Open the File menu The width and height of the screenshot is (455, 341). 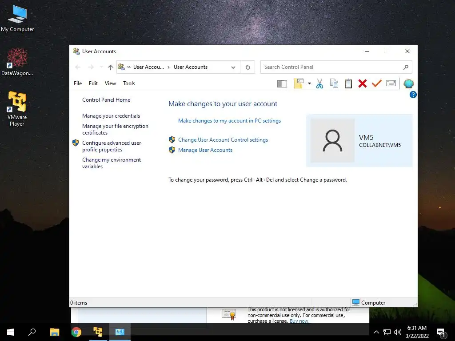click(78, 83)
